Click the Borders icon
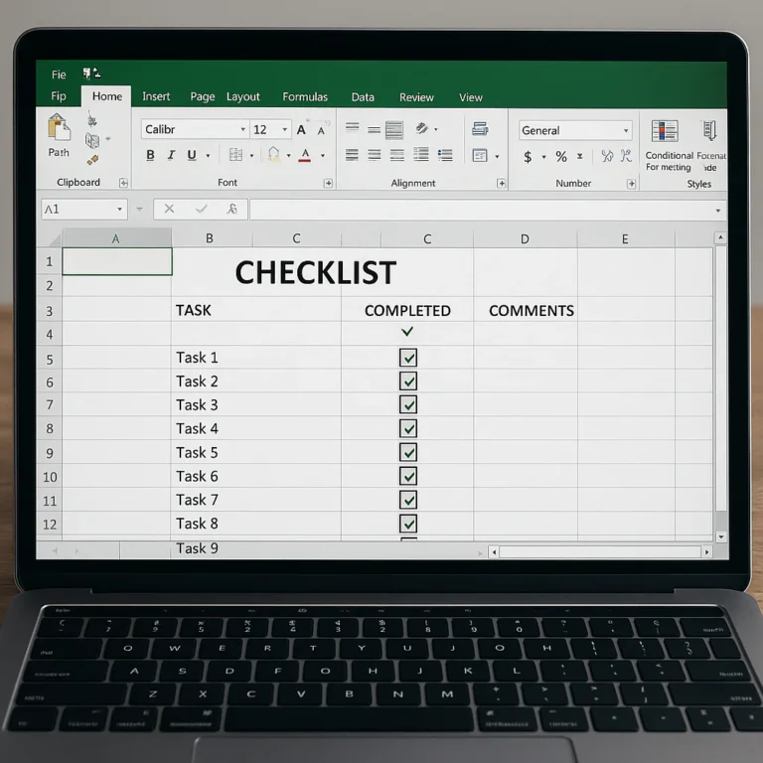Screen dimensions: 763x763 point(236,155)
